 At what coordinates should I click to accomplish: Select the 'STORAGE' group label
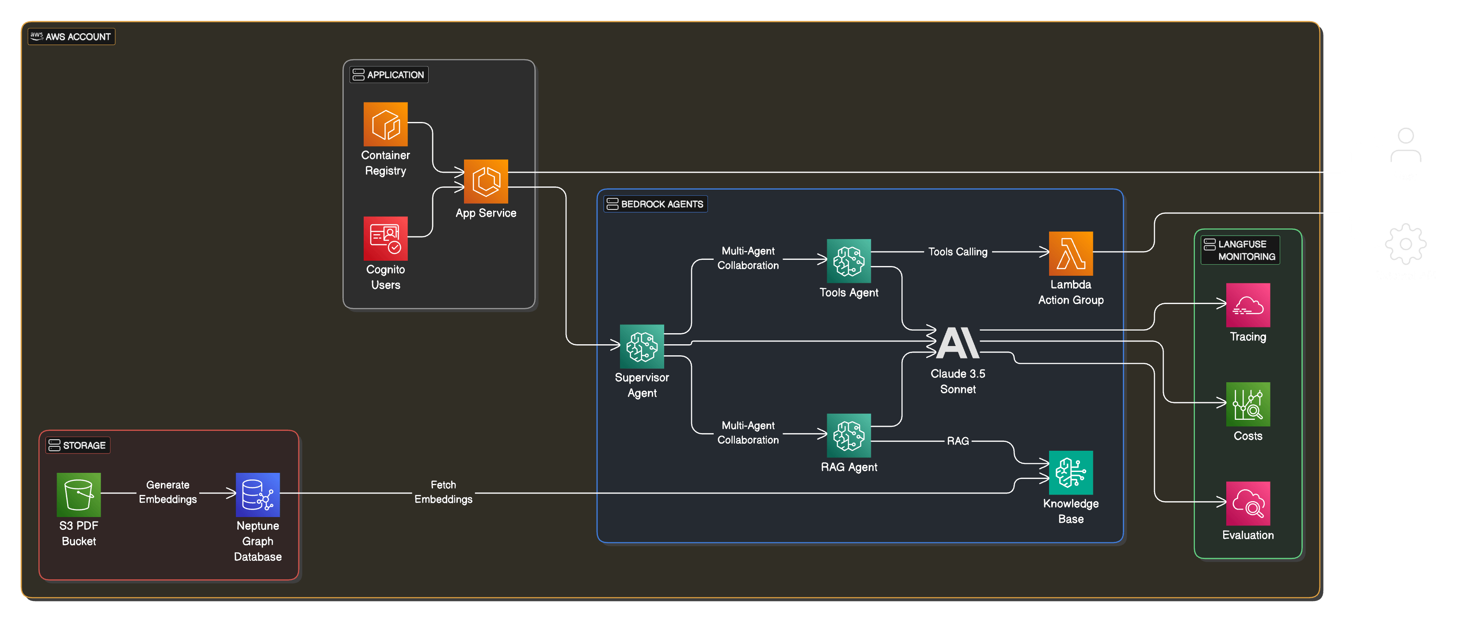tap(78, 445)
